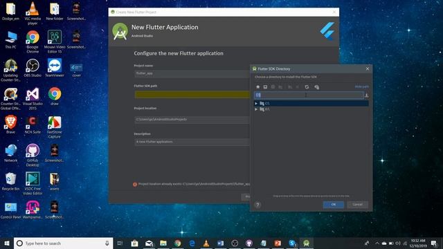
Task: Select Control Panel desktop icon
Action: [11, 210]
